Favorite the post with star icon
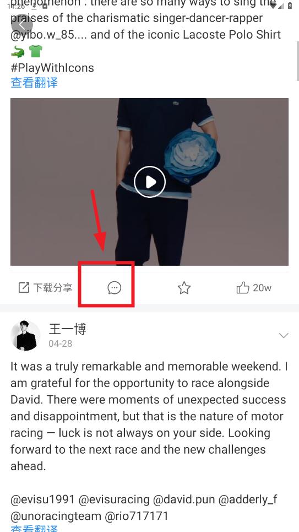 click(184, 288)
